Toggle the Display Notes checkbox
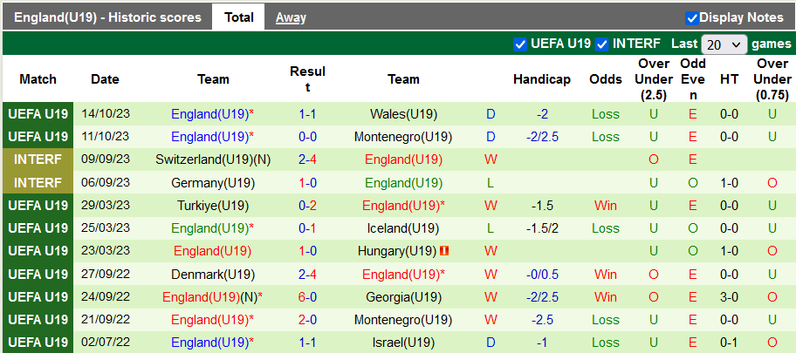The image size is (796, 353). coord(692,17)
